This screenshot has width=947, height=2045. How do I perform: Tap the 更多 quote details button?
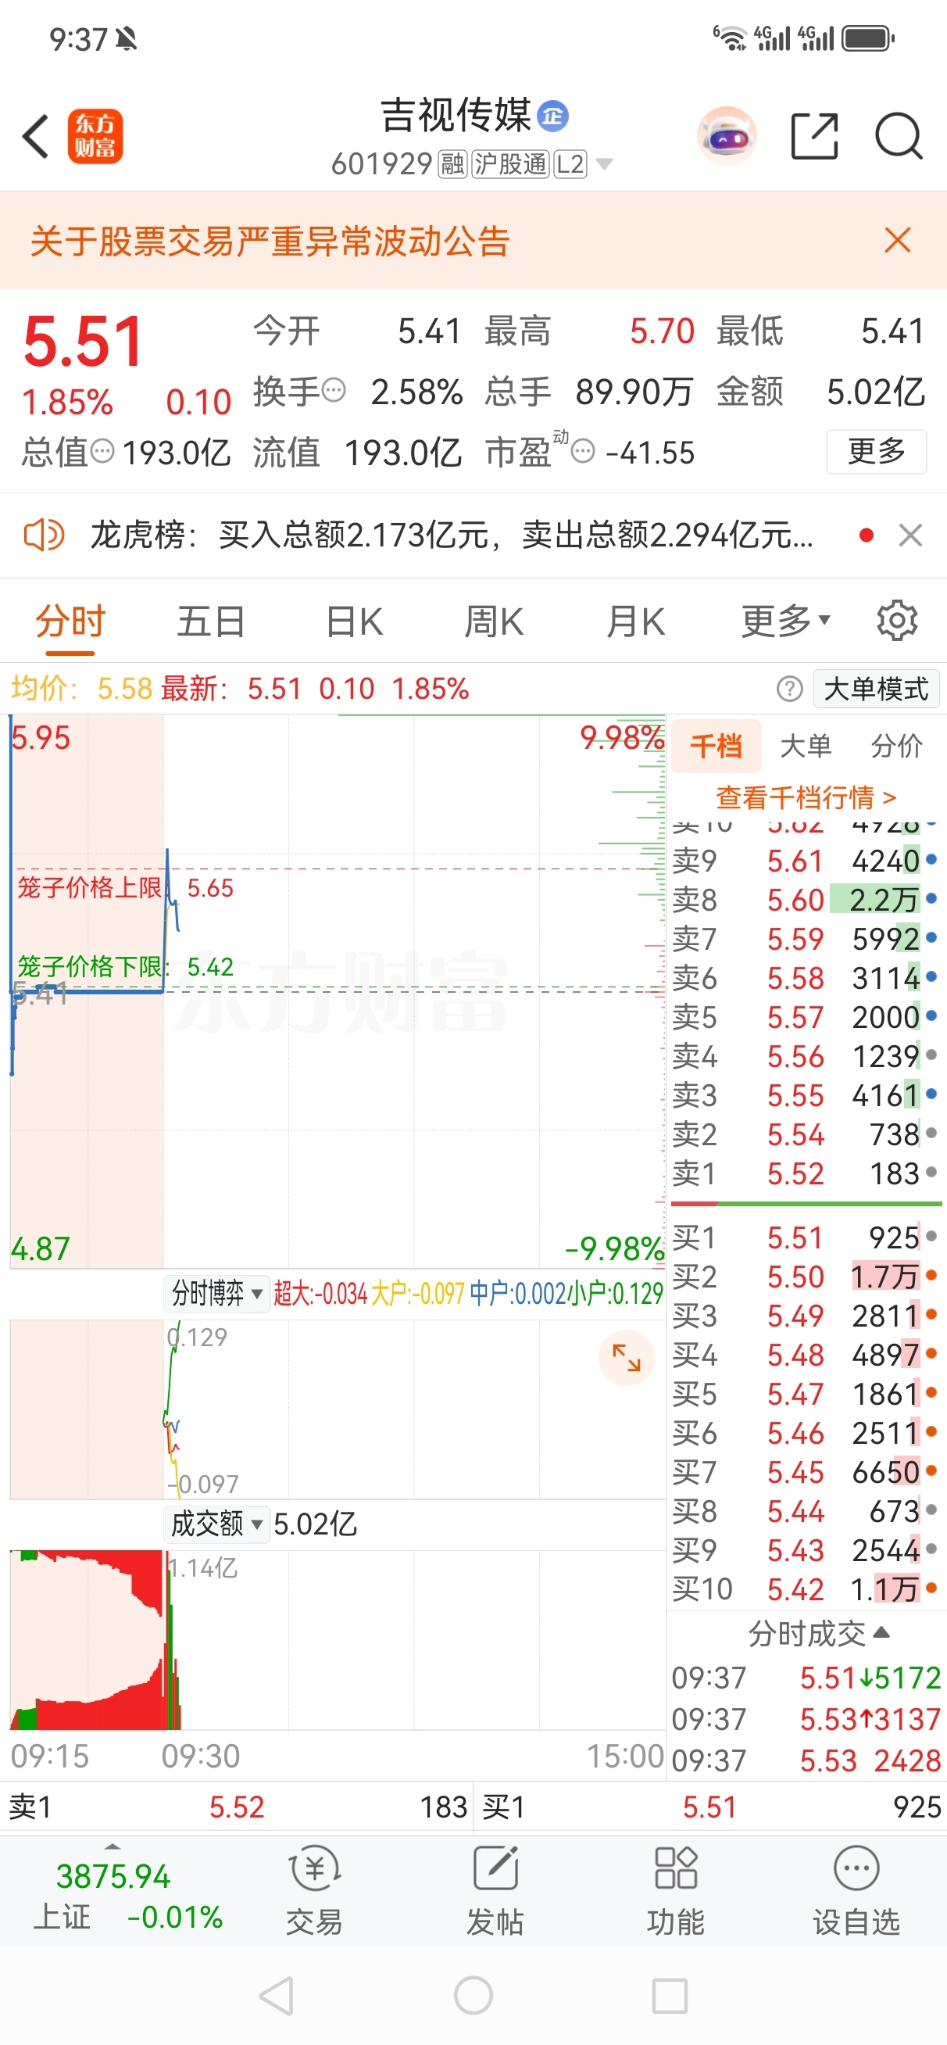coord(877,452)
